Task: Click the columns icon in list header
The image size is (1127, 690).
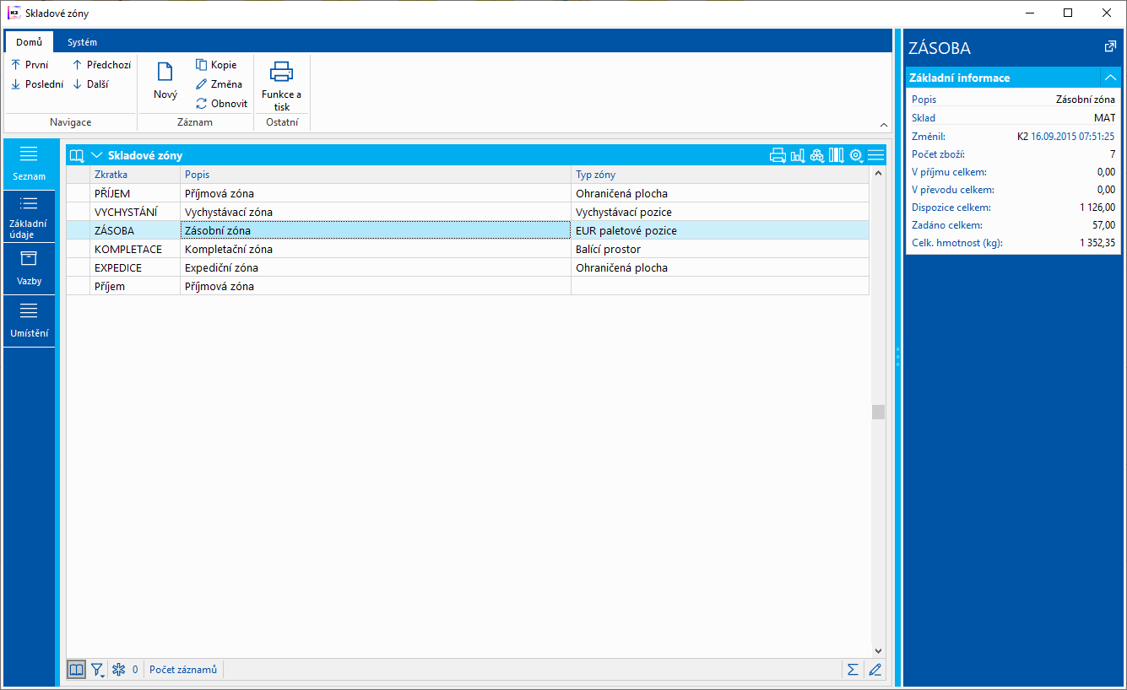Action: [x=837, y=155]
